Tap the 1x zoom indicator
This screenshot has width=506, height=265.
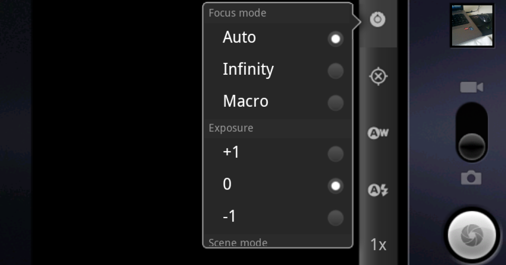(x=378, y=245)
